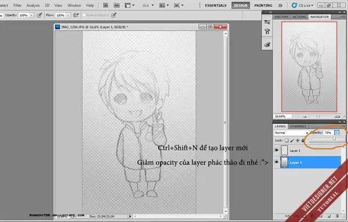Zoom out using Navigator small mountains icon
This screenshot has width=348, height=222.
(x=304, y=117)
